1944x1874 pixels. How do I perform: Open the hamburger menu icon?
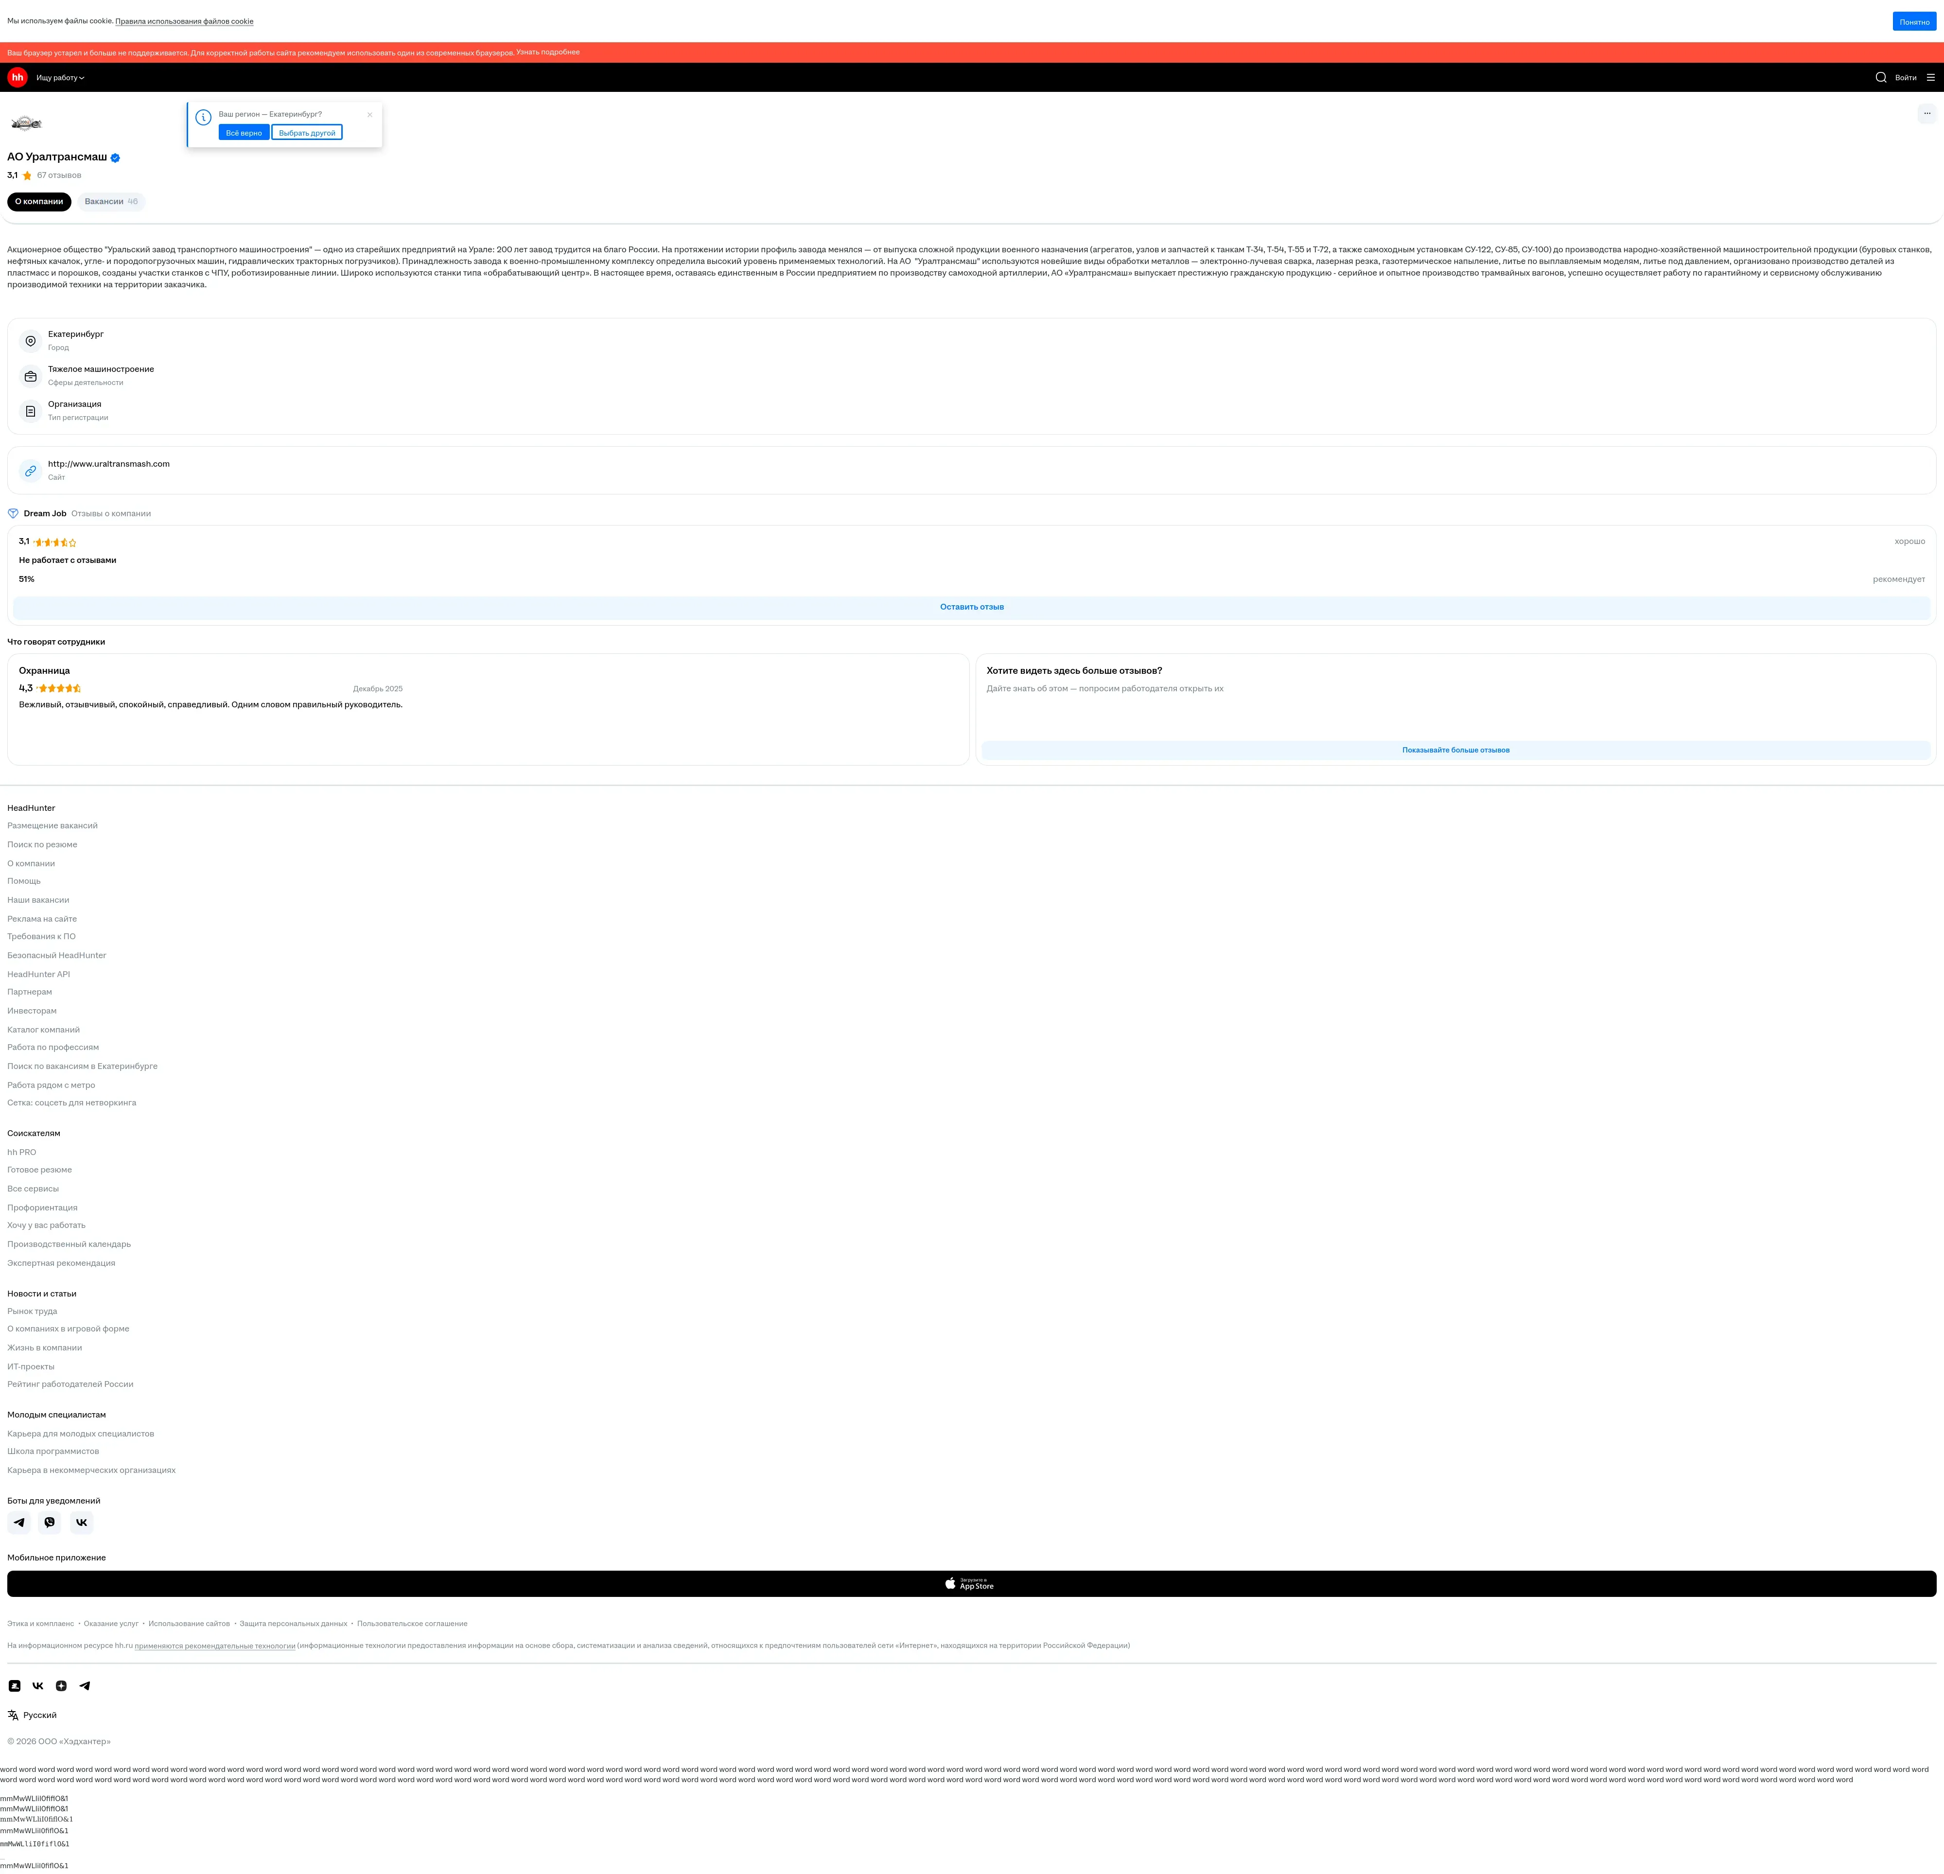tap(1930, 77)
